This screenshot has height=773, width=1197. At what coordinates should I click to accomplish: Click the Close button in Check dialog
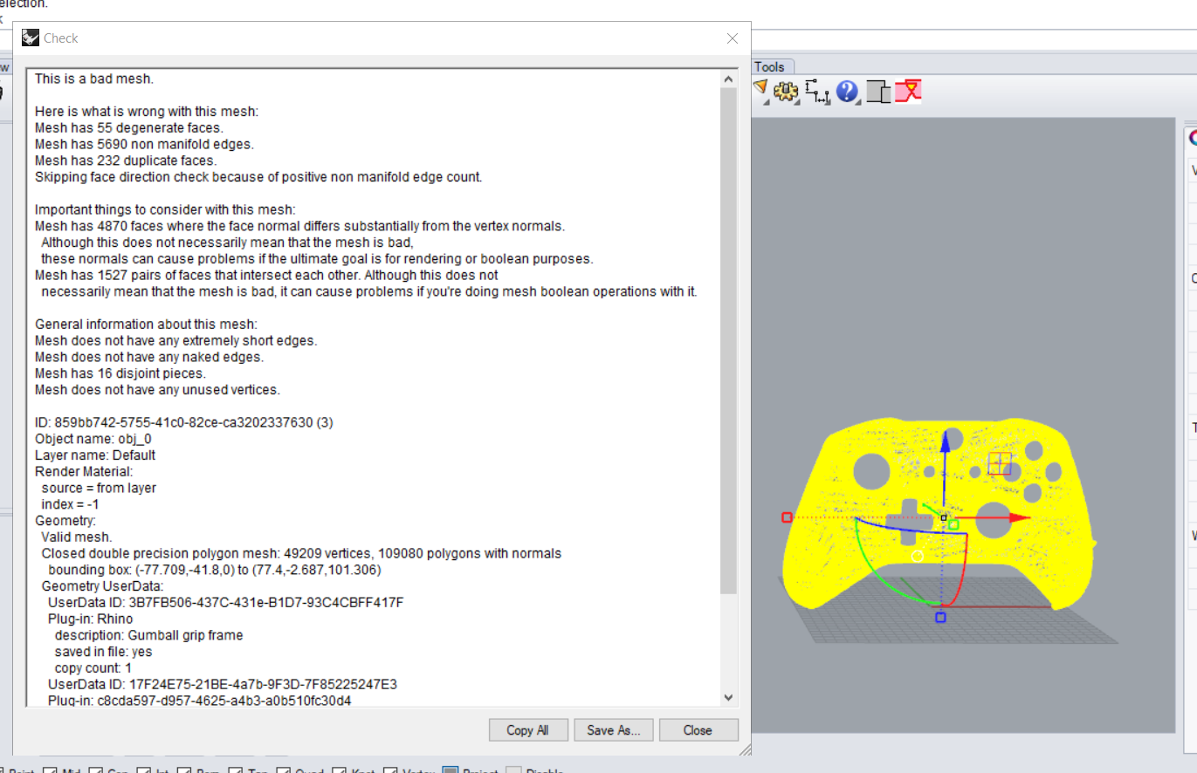tap(698, 730)
